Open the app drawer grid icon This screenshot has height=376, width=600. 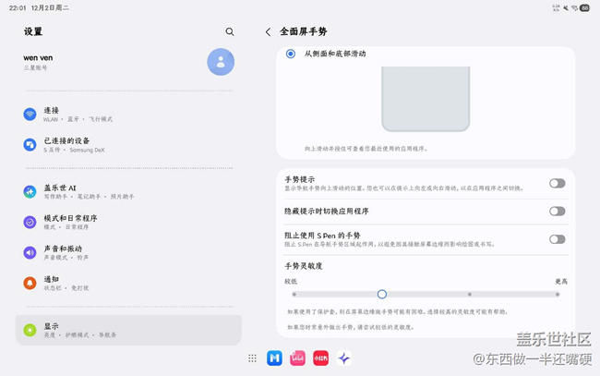coord(252,358)
